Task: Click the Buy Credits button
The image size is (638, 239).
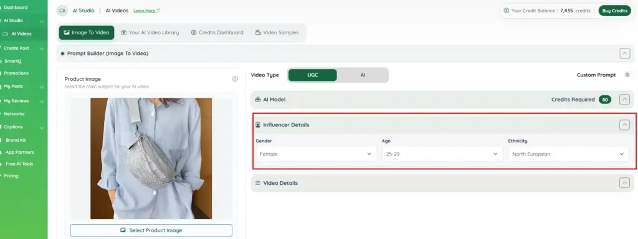Action: click(x=614, y=11)
